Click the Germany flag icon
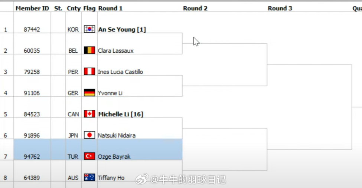 [x=89, y=93]
